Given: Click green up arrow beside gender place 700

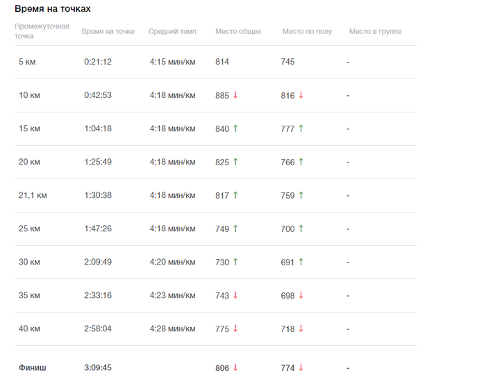Looking at the screenshot, I should coord(301,228).
